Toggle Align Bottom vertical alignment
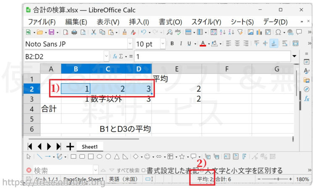The height and width of the screenshot is (189, 336). pos(274,44)
